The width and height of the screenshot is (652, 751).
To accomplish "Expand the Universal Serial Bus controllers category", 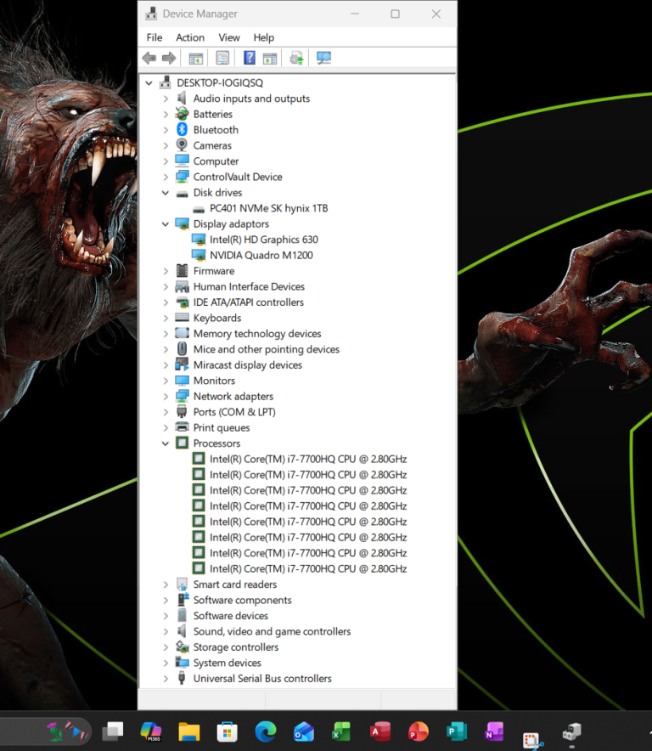I will (x=166, y=679).
